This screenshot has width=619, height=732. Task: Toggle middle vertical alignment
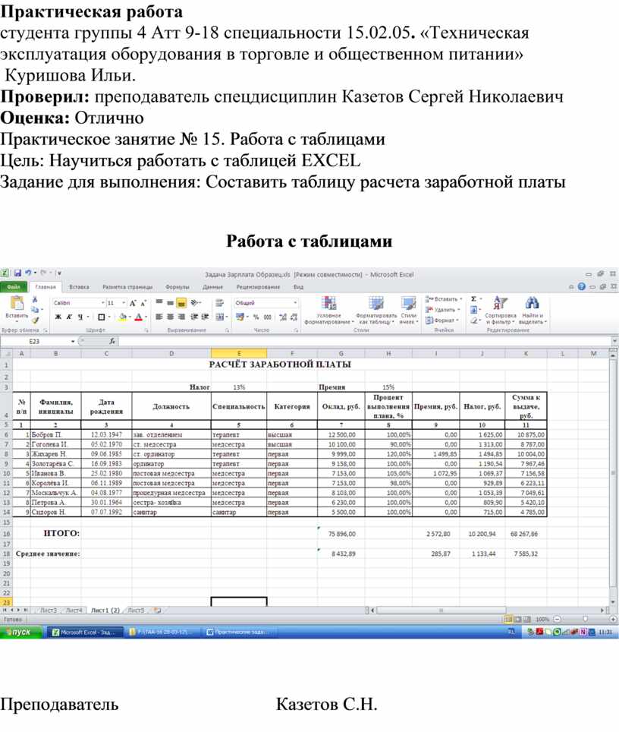(170, 302)
